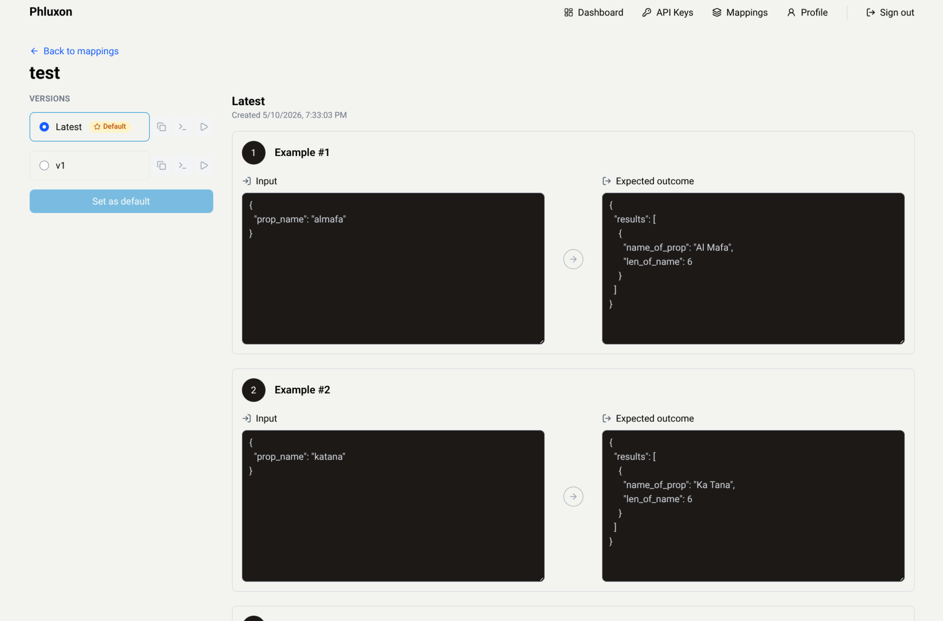The image size is (943, 621).
Task: Click the Phluxon logo text
Action: 51,12
